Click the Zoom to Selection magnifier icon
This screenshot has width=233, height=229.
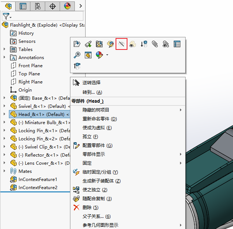(x=77, y=55)
